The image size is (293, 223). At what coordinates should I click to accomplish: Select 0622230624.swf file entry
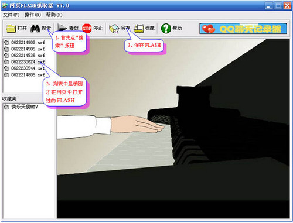tap(25, 61)
